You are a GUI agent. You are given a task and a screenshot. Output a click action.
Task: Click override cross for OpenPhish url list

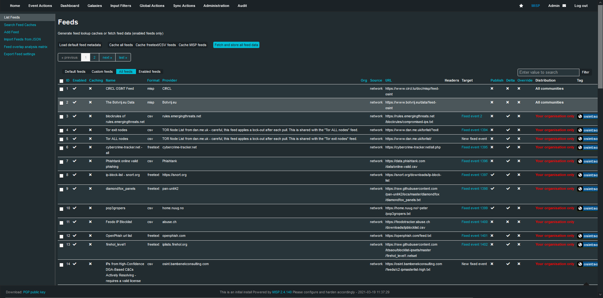point(519,236)
